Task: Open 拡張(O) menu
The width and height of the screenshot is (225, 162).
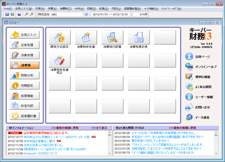Action: point(104,9)
